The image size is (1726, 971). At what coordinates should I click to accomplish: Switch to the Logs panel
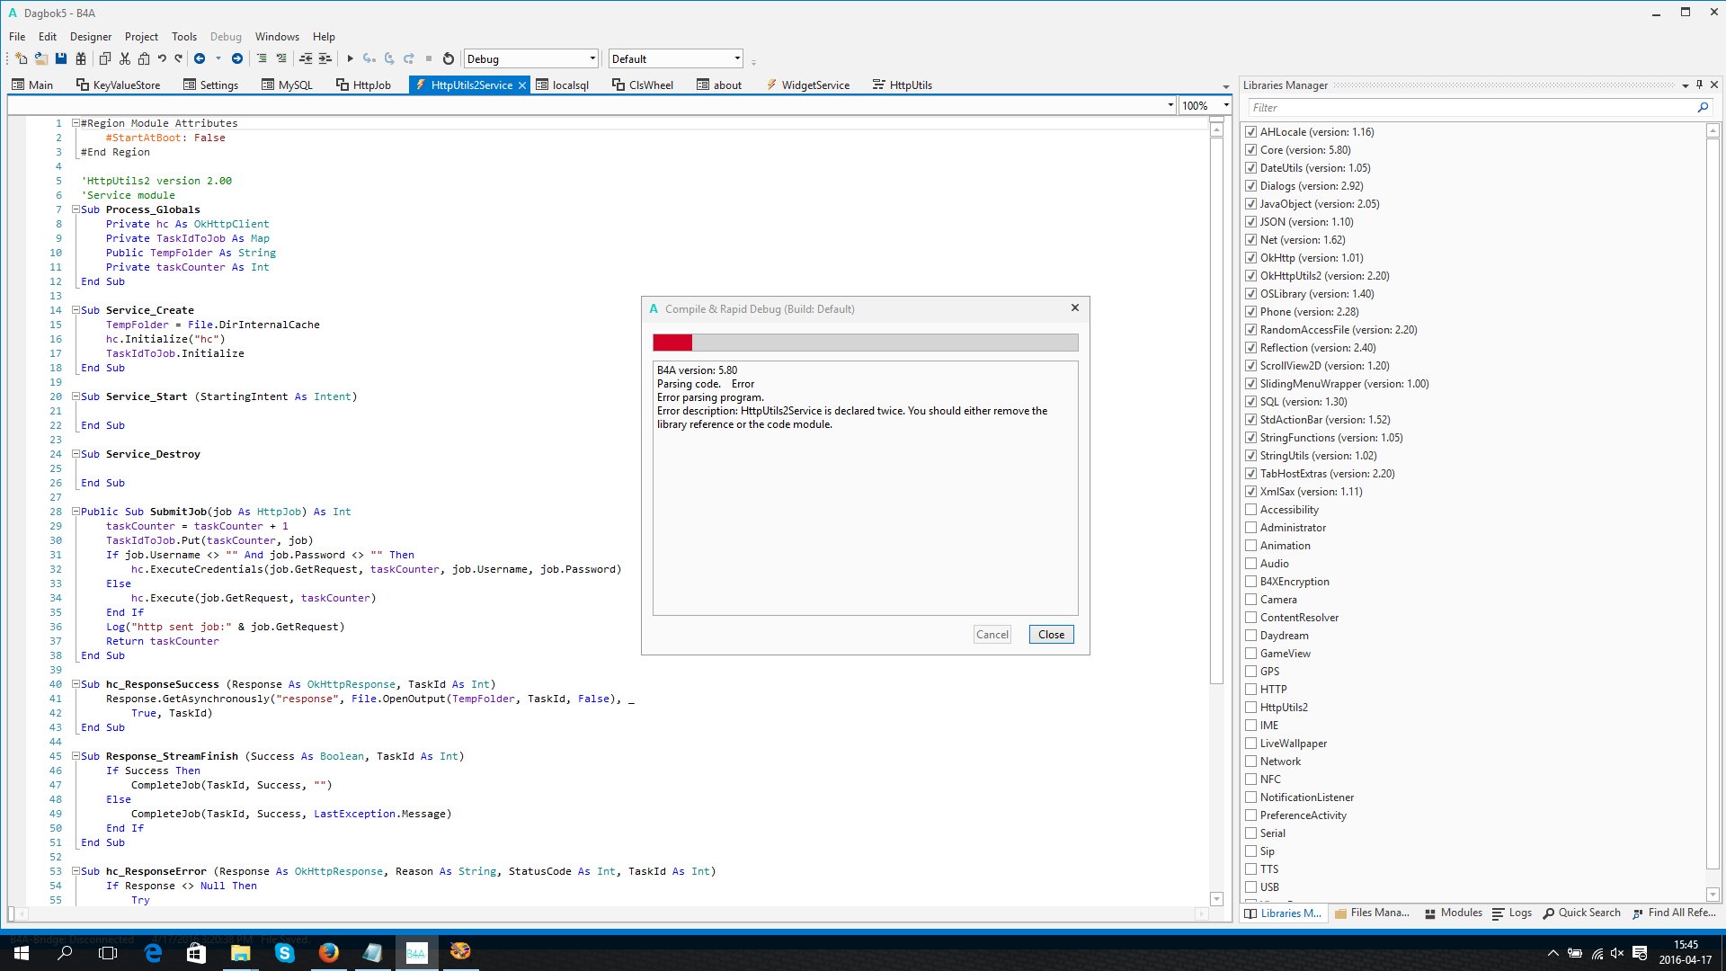pyautogui.click(x=1514, y=913)
